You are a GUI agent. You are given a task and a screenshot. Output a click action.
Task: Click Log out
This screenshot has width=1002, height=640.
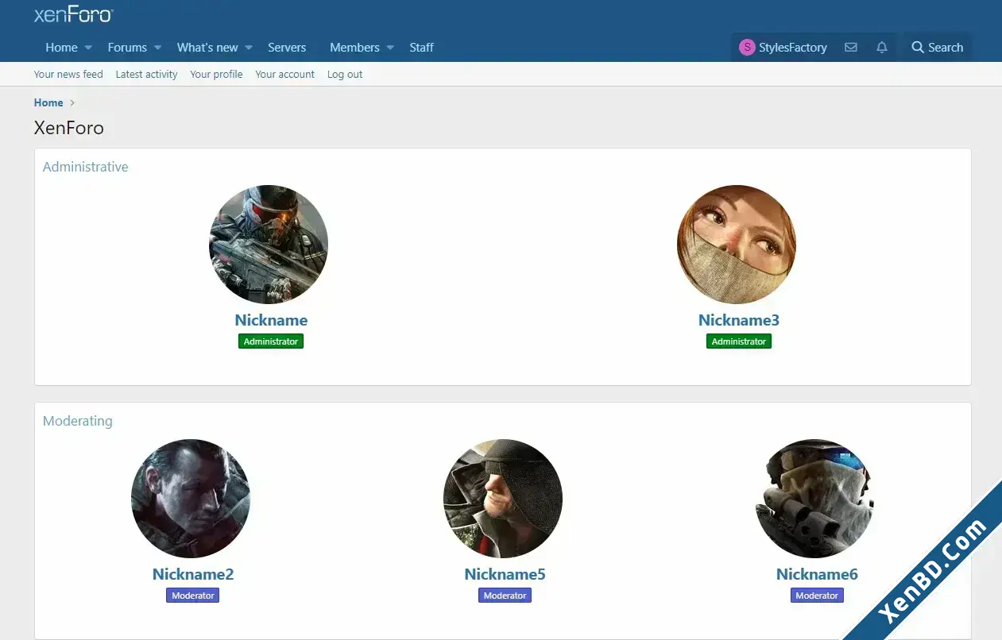pos(345,74)
